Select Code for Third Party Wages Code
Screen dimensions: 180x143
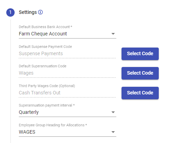(140, 93)
